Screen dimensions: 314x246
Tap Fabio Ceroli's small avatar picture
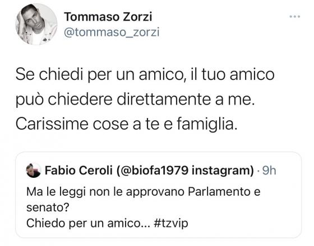coord(34,171)
